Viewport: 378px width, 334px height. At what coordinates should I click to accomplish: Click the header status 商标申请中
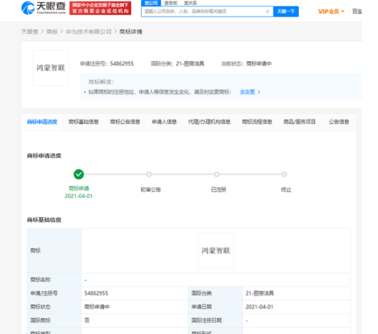click(x=259, y=64)
